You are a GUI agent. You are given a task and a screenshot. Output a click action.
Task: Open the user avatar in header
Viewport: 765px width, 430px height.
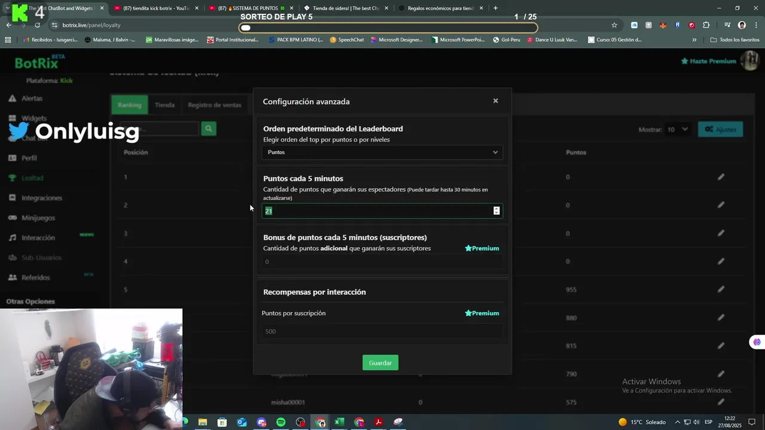749,60
